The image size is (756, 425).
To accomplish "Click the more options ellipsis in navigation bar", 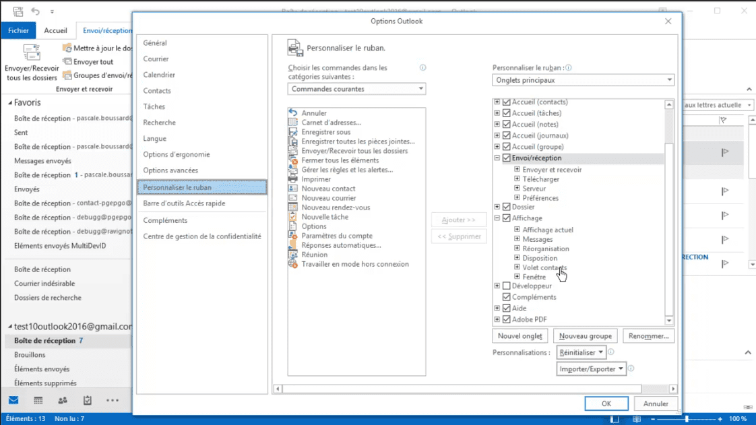I will click(113, 400).
